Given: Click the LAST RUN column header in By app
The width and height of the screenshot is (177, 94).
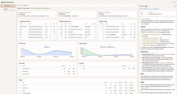Looking at the screenshot, I should point(131,83).
